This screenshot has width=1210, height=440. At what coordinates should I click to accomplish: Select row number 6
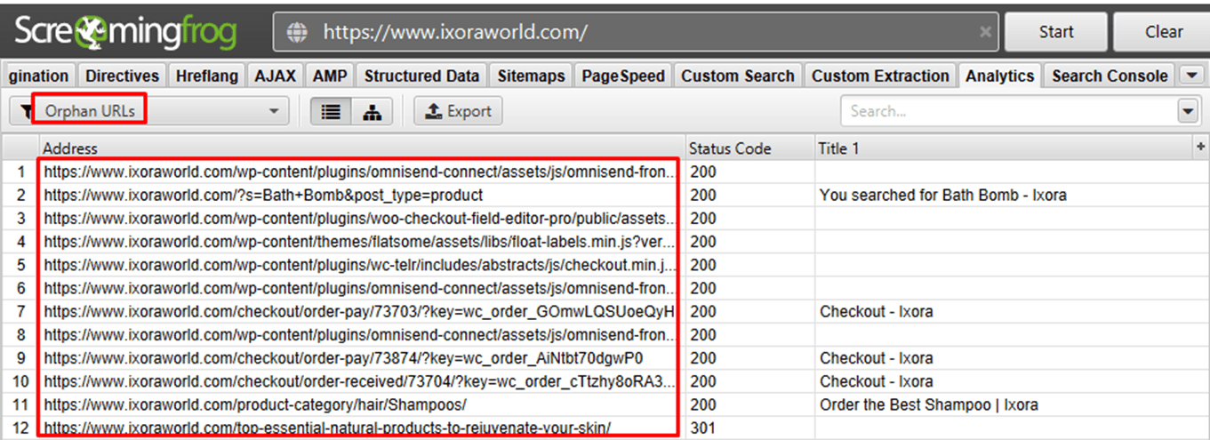(x=20, y=288)
